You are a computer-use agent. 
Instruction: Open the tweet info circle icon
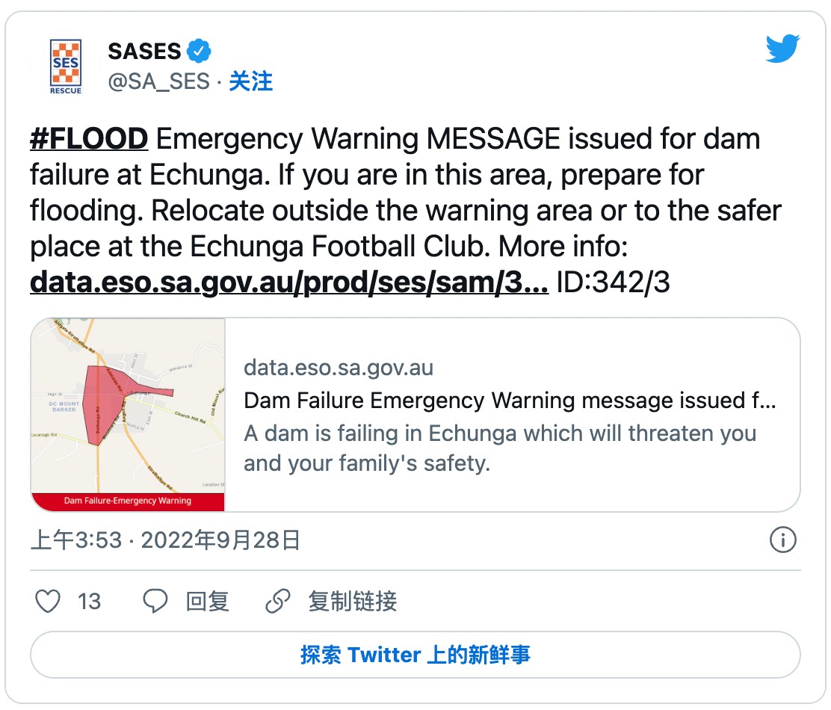782,540
